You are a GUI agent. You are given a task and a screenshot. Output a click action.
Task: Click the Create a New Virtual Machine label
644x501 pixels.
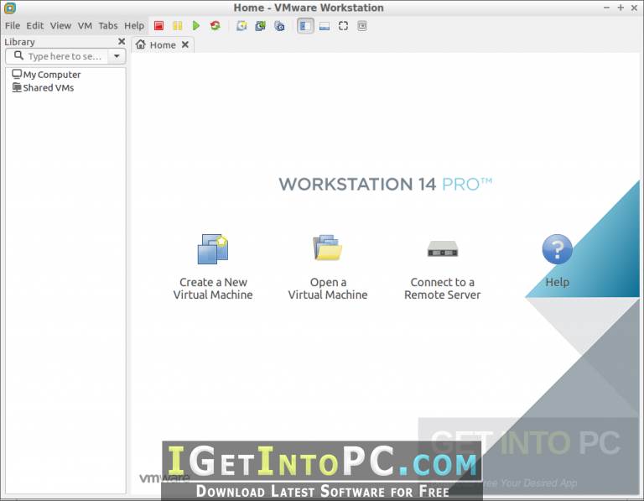pos(213,289)
